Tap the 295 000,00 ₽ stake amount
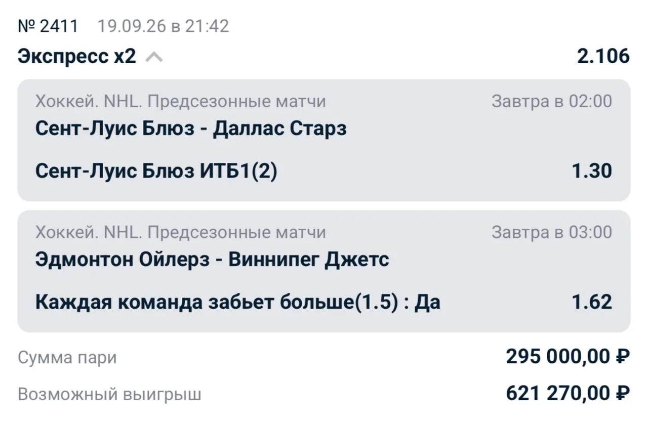648x424 pixels. pyautogui.click(x=568, y=357)
